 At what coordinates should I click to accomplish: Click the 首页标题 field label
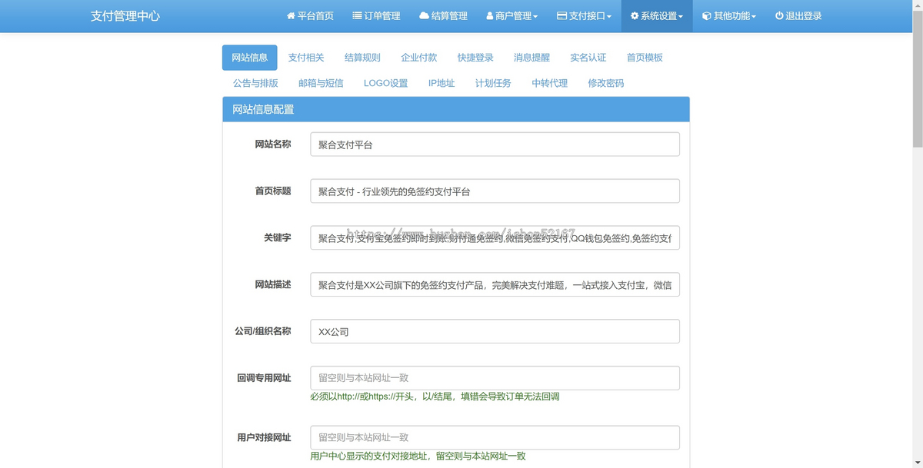(273, 191)
